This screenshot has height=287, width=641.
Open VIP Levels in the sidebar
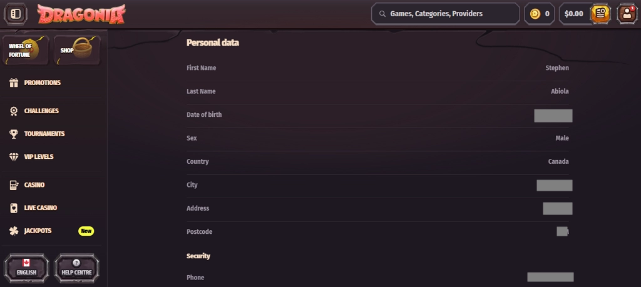pos(39,157)
